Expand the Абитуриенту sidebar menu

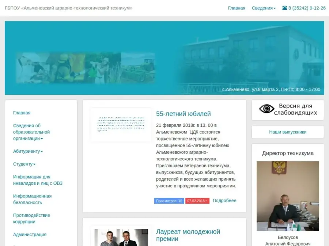pos(28,151)
